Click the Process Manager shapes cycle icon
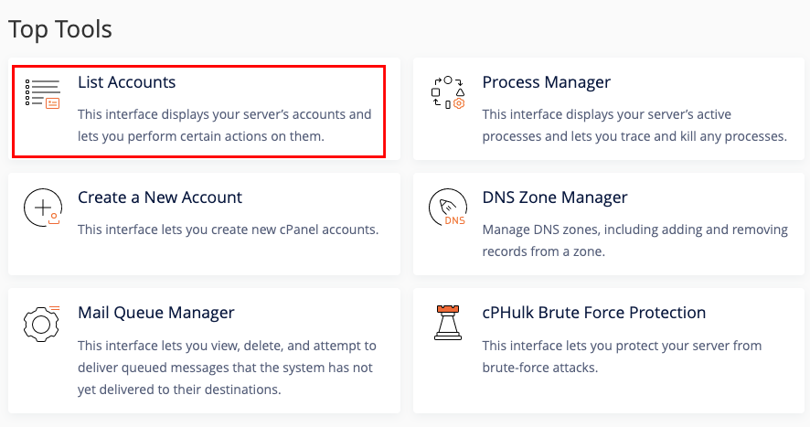The width and height of the screenshot is (810, 427). (x=448, y=92)
